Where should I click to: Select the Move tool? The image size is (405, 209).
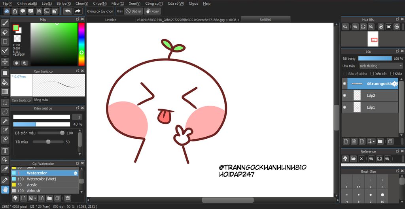pos(5,62)
